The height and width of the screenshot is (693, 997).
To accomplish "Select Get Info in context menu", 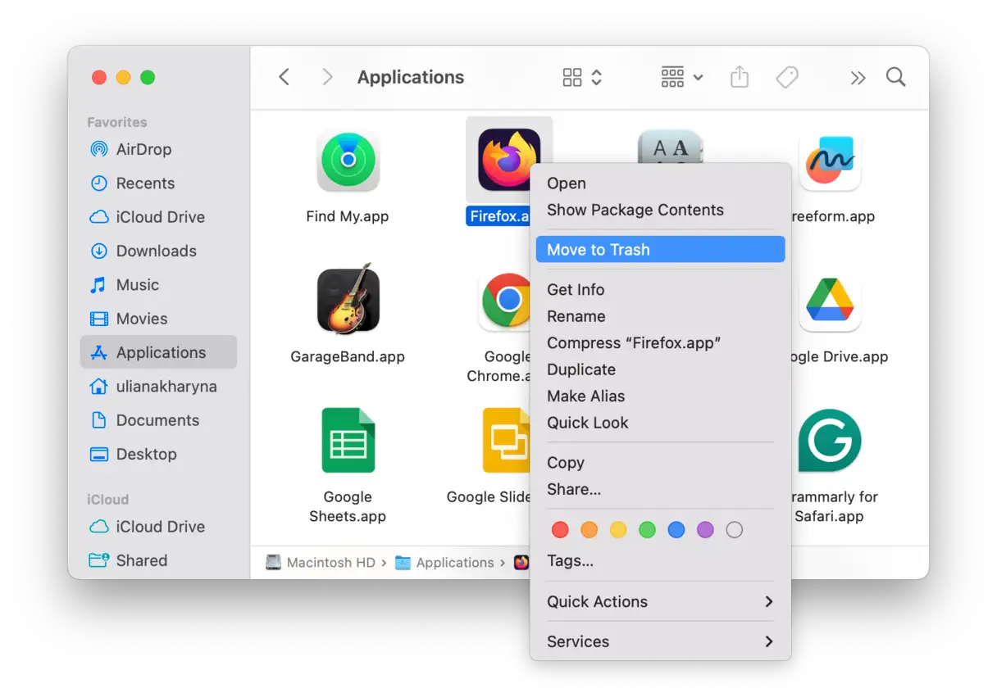I will pos(576,290).
